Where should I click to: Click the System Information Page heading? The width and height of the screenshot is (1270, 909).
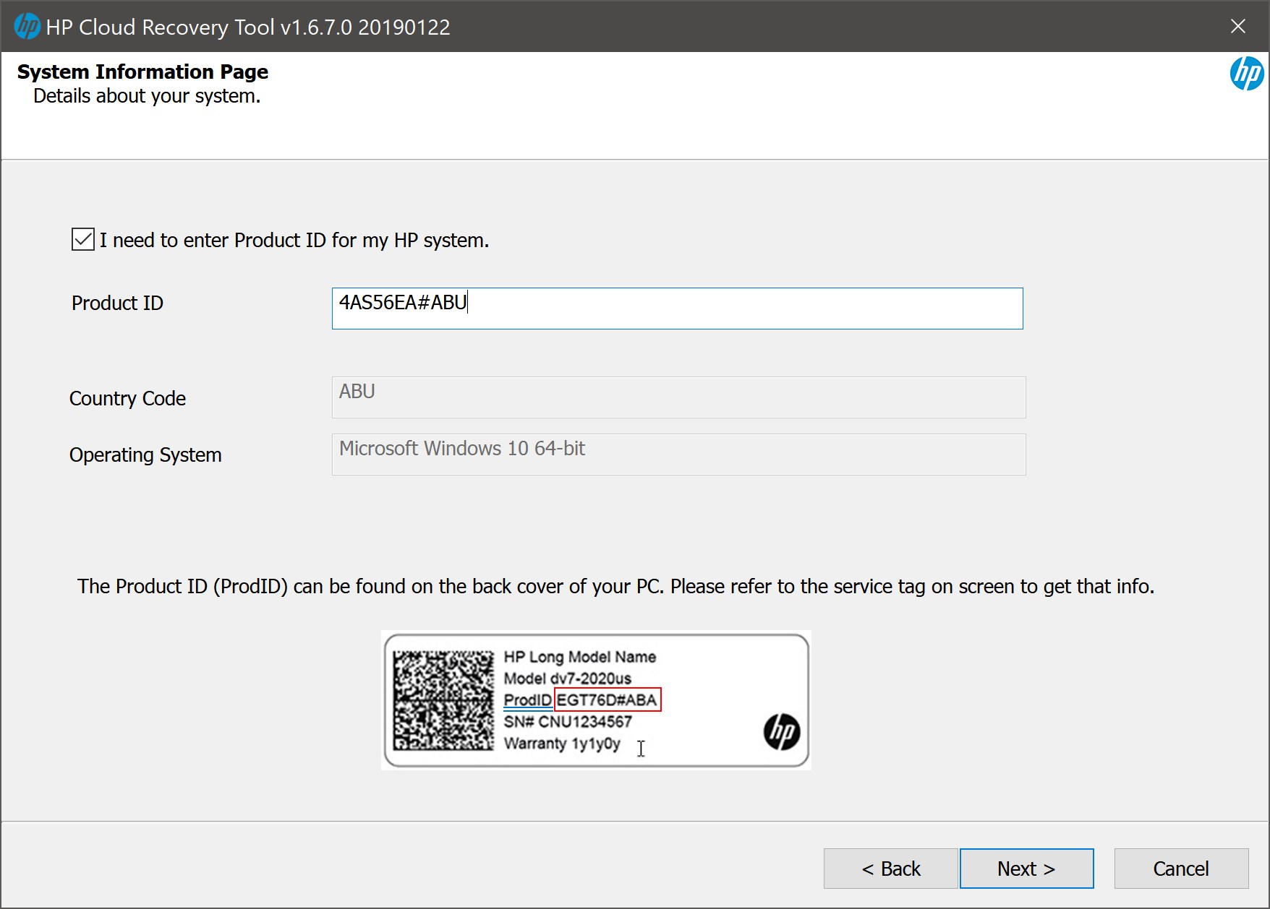(142, 72)
